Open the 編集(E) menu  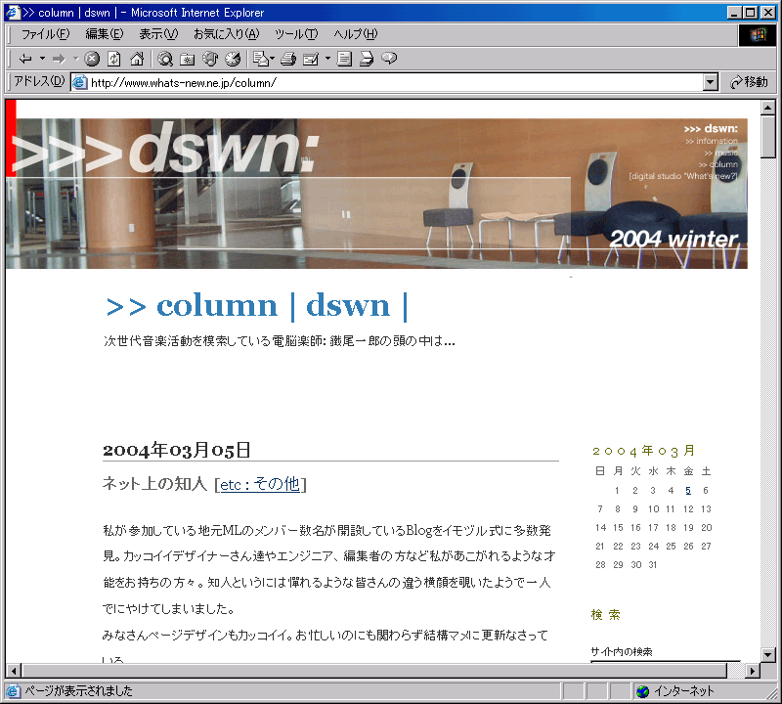105,34
